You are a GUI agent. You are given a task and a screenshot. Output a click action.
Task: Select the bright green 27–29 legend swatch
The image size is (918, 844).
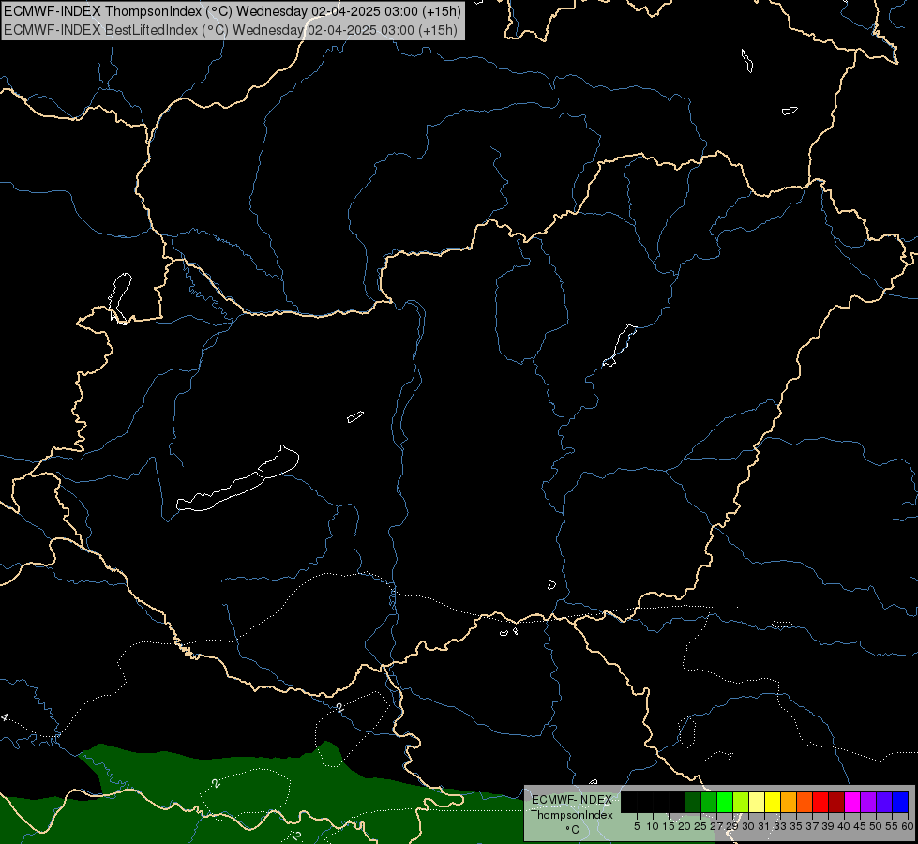(725, 803)
